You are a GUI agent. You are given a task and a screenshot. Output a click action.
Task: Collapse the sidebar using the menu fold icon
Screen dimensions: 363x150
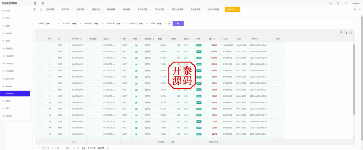pyautogui.click(x=35, y=3)
